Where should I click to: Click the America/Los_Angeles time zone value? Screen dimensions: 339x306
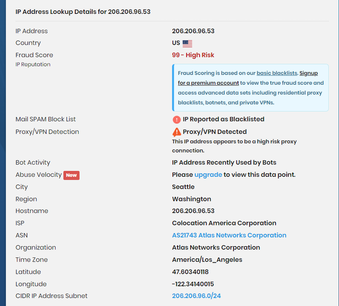(x=207, y=259)
